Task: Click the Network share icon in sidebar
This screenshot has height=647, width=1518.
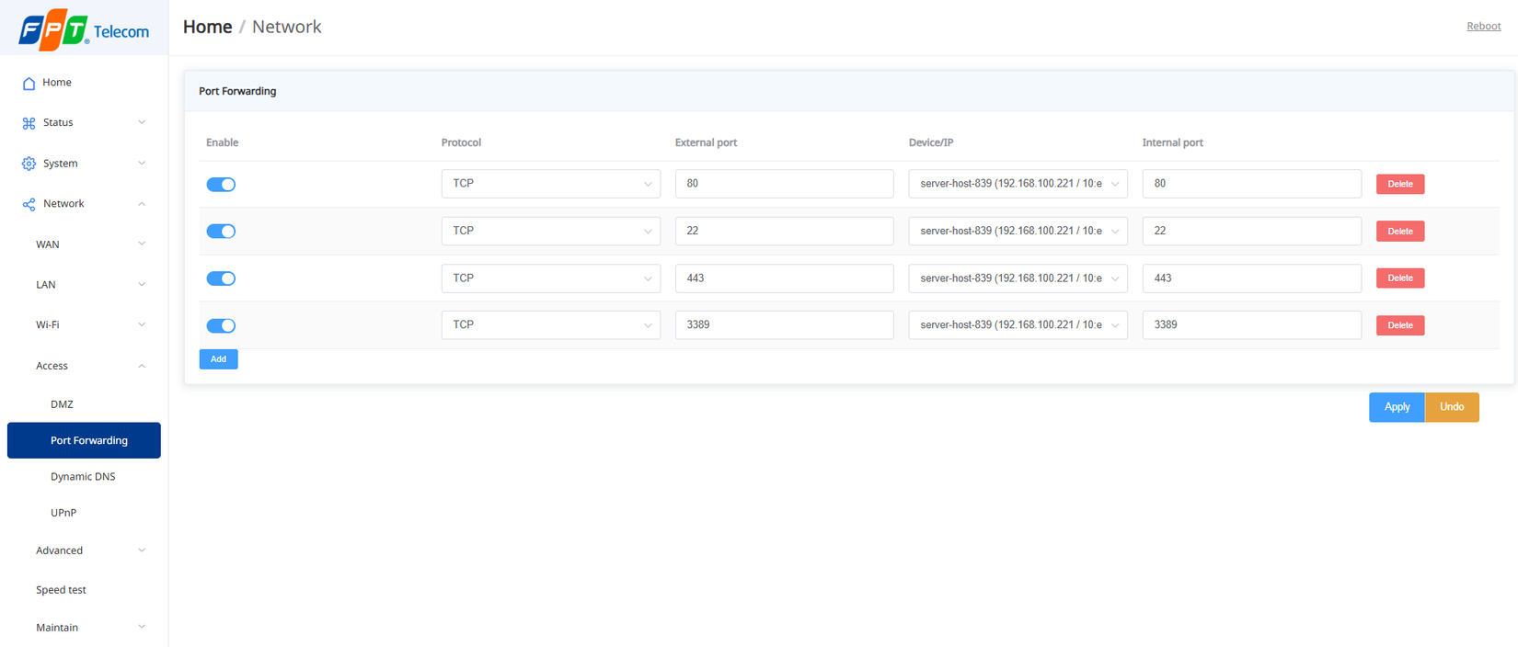Action: 29,204
